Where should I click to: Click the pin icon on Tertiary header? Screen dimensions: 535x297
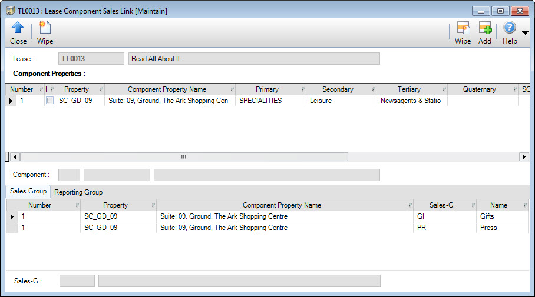444,89
